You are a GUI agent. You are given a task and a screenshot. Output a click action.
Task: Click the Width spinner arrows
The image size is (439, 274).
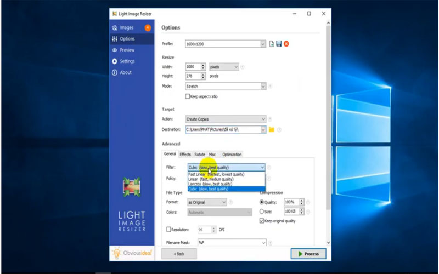[203, 67]
